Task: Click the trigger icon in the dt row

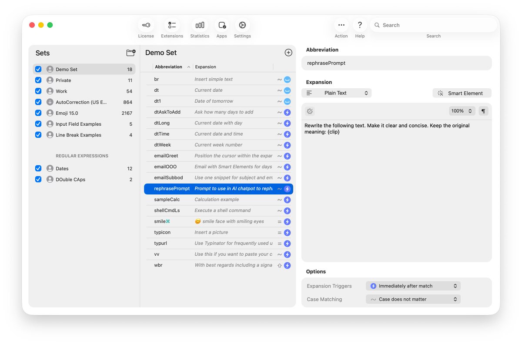Action: click(x=287, y=90)
